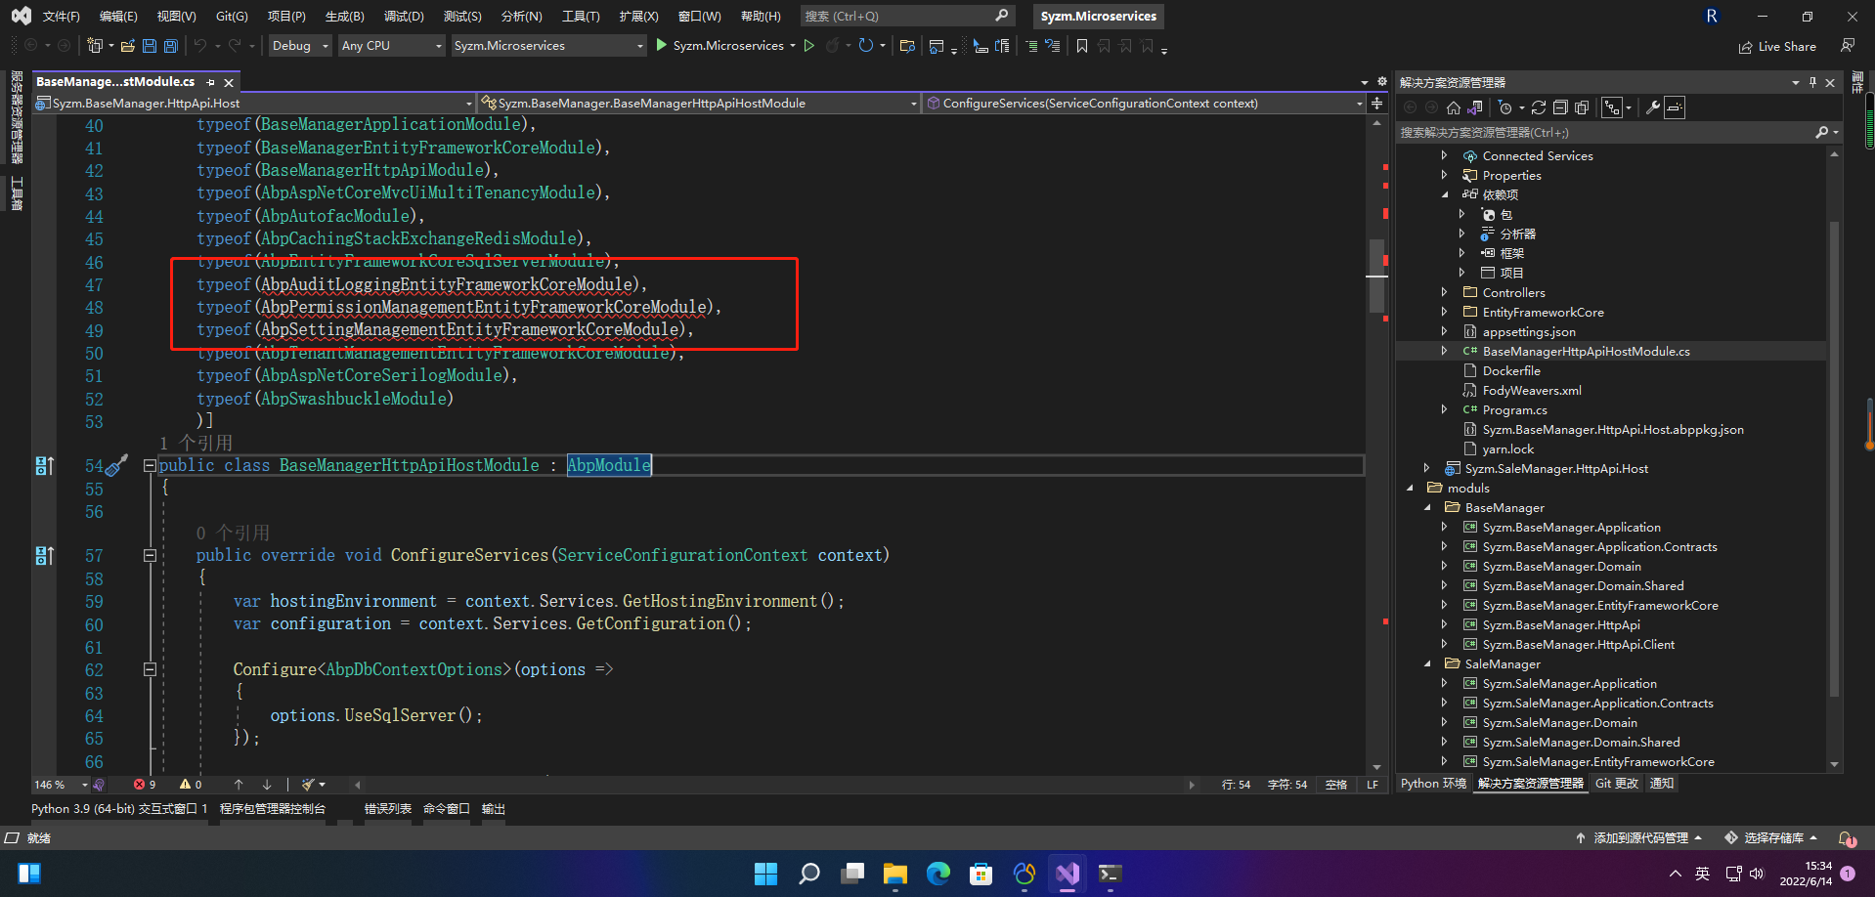Toggle bookmark on current line toolbar icon

tap(1082, 46)
